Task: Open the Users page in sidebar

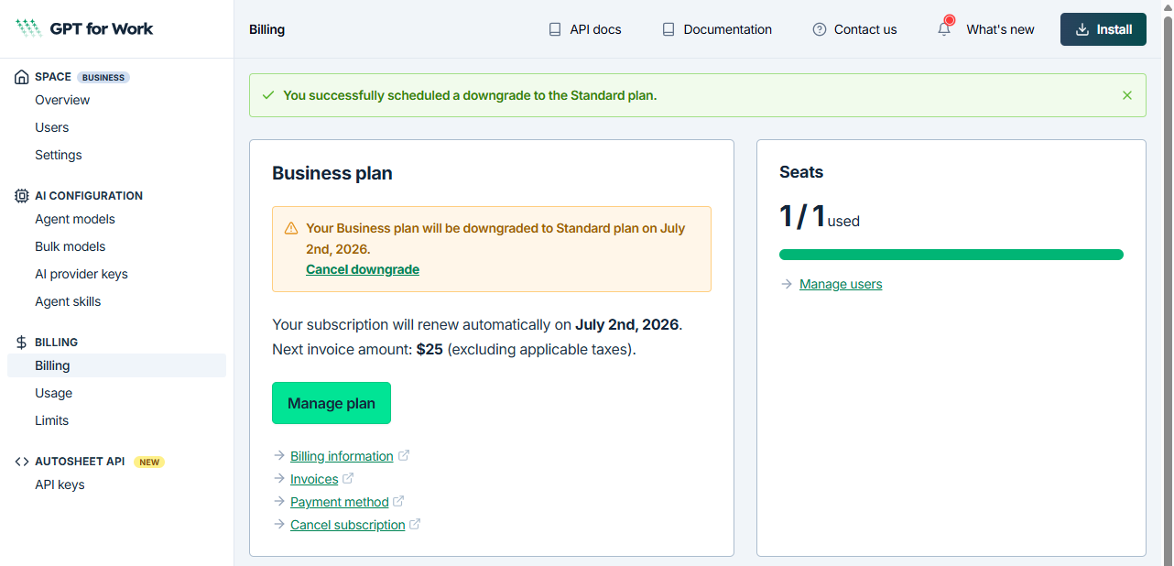Action: pyautogui.click(x=52, y=127)
